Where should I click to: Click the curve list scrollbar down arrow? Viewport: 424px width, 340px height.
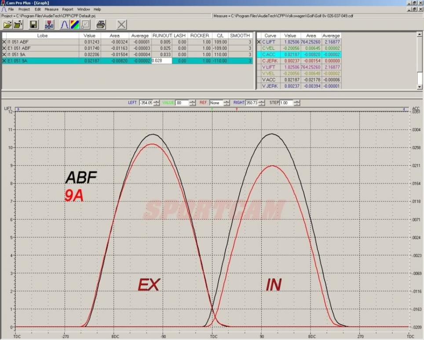tap(420, 87)
